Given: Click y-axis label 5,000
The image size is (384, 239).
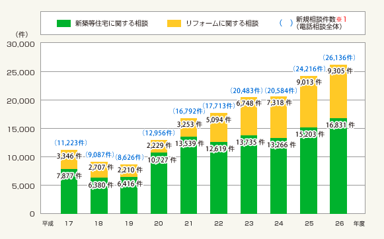Looking at the screenshot, I should [23, 186].
